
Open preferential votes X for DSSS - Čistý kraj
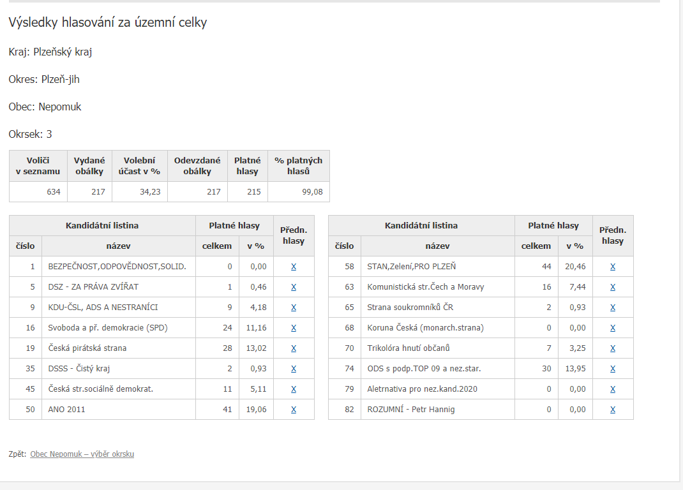(x=294, y=369)
